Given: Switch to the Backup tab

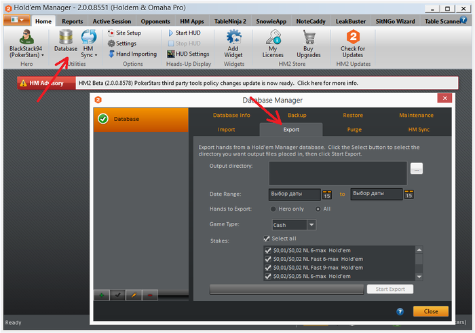Looking at the screenshot, I should point(297,116).
